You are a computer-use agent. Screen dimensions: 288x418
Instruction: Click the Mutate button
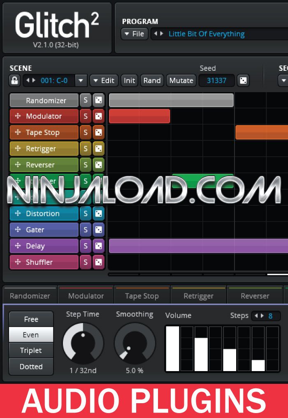click(x=181, y=81)
